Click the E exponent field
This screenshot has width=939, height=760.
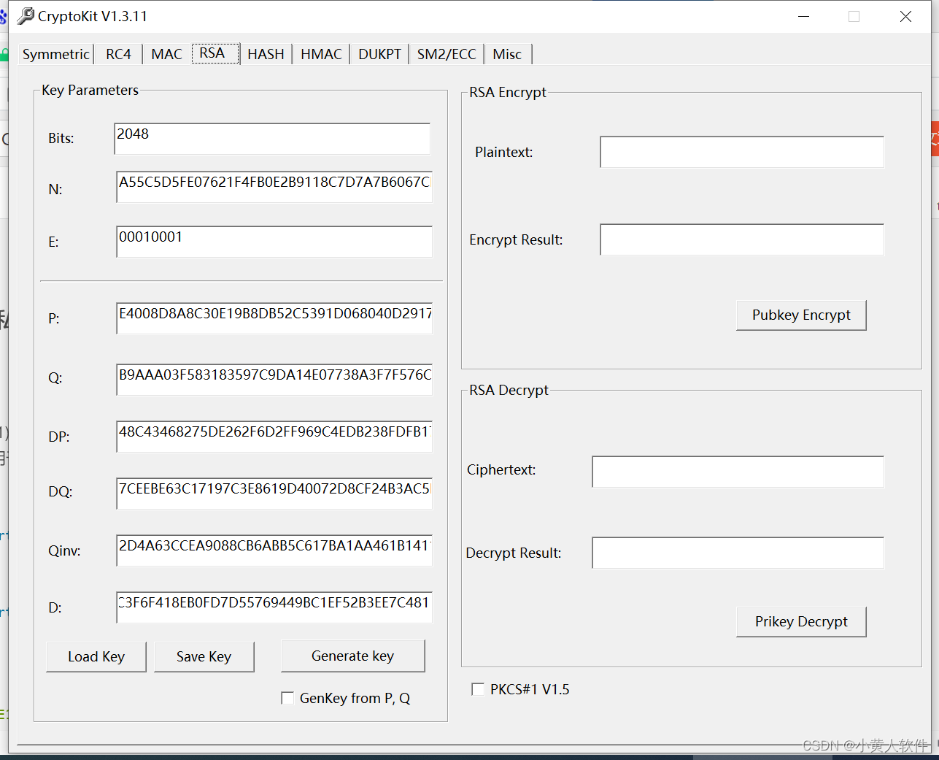(x=274, y=242)
